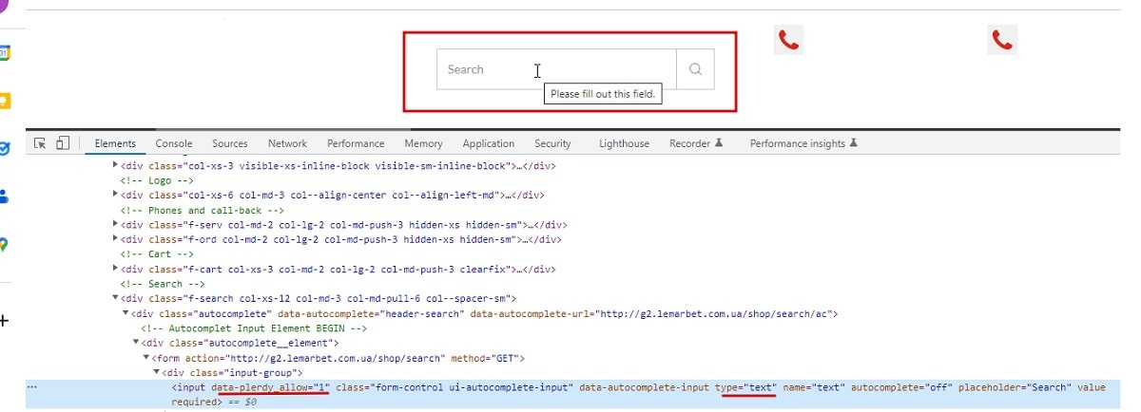The width and height of the screenshot is (1141, 412).
Task: Expand the col-xs-3 visible-xs-inline-block div
Action: tap(115, 165)
